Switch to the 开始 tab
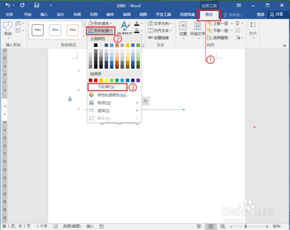290x230 pixels. click(27, 14)
